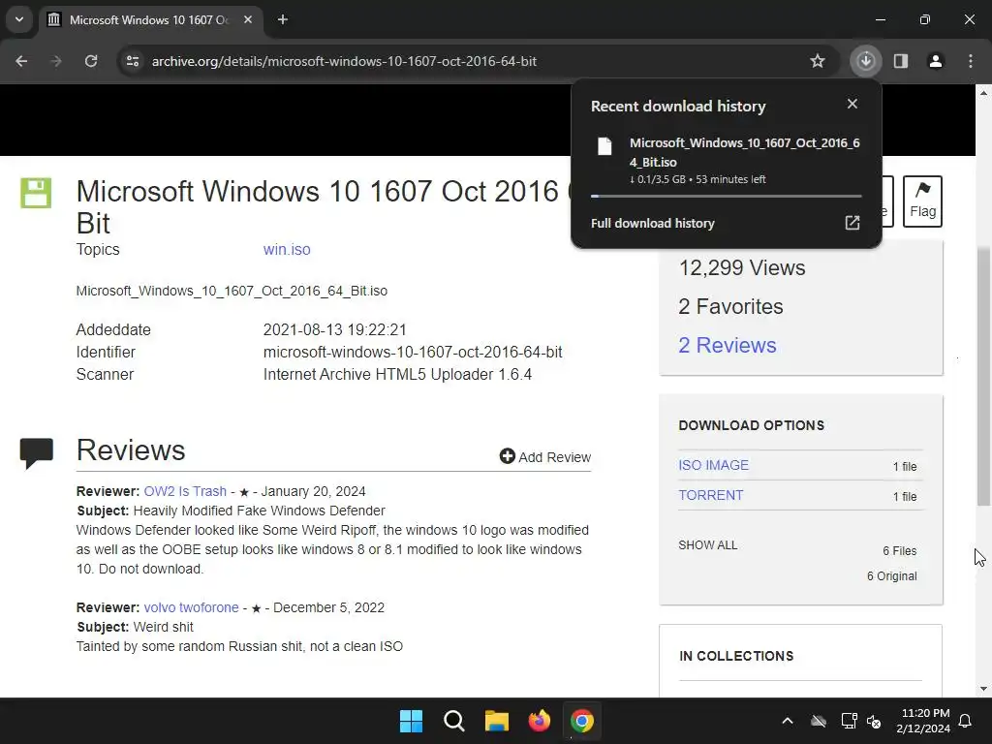Open the network status tray icon
Image resolution: width=992 pixels, height=744 pixels.
click(x=849, y=721)
